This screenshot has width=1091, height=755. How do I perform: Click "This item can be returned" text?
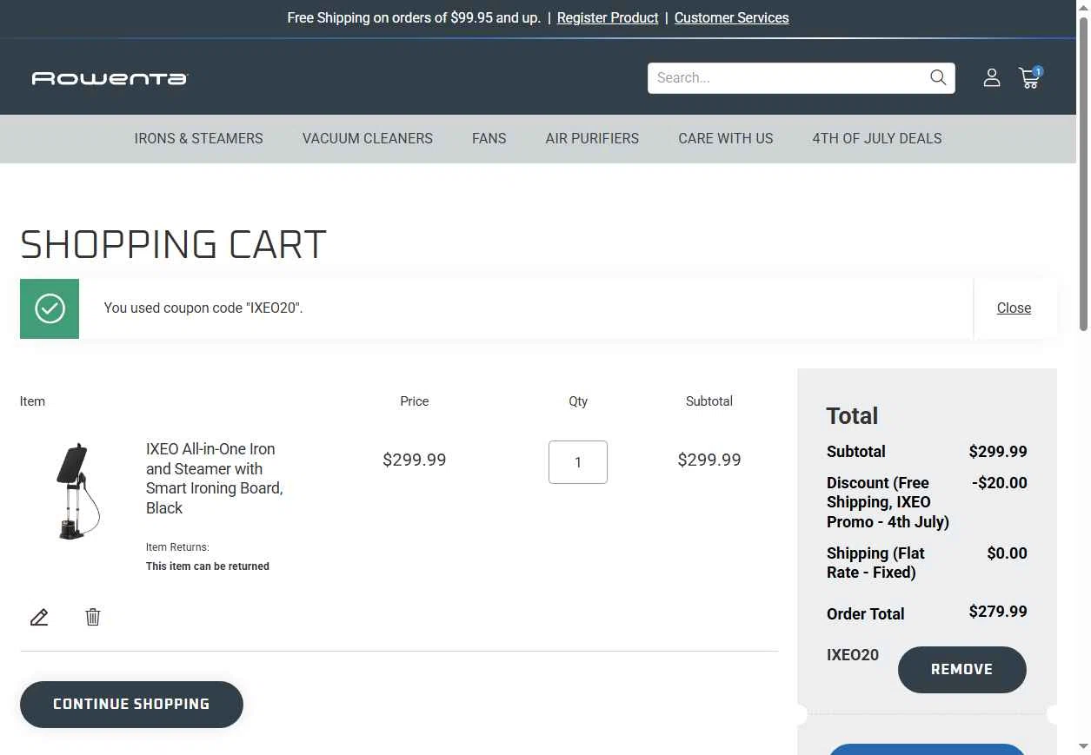[x=208, y=566]
